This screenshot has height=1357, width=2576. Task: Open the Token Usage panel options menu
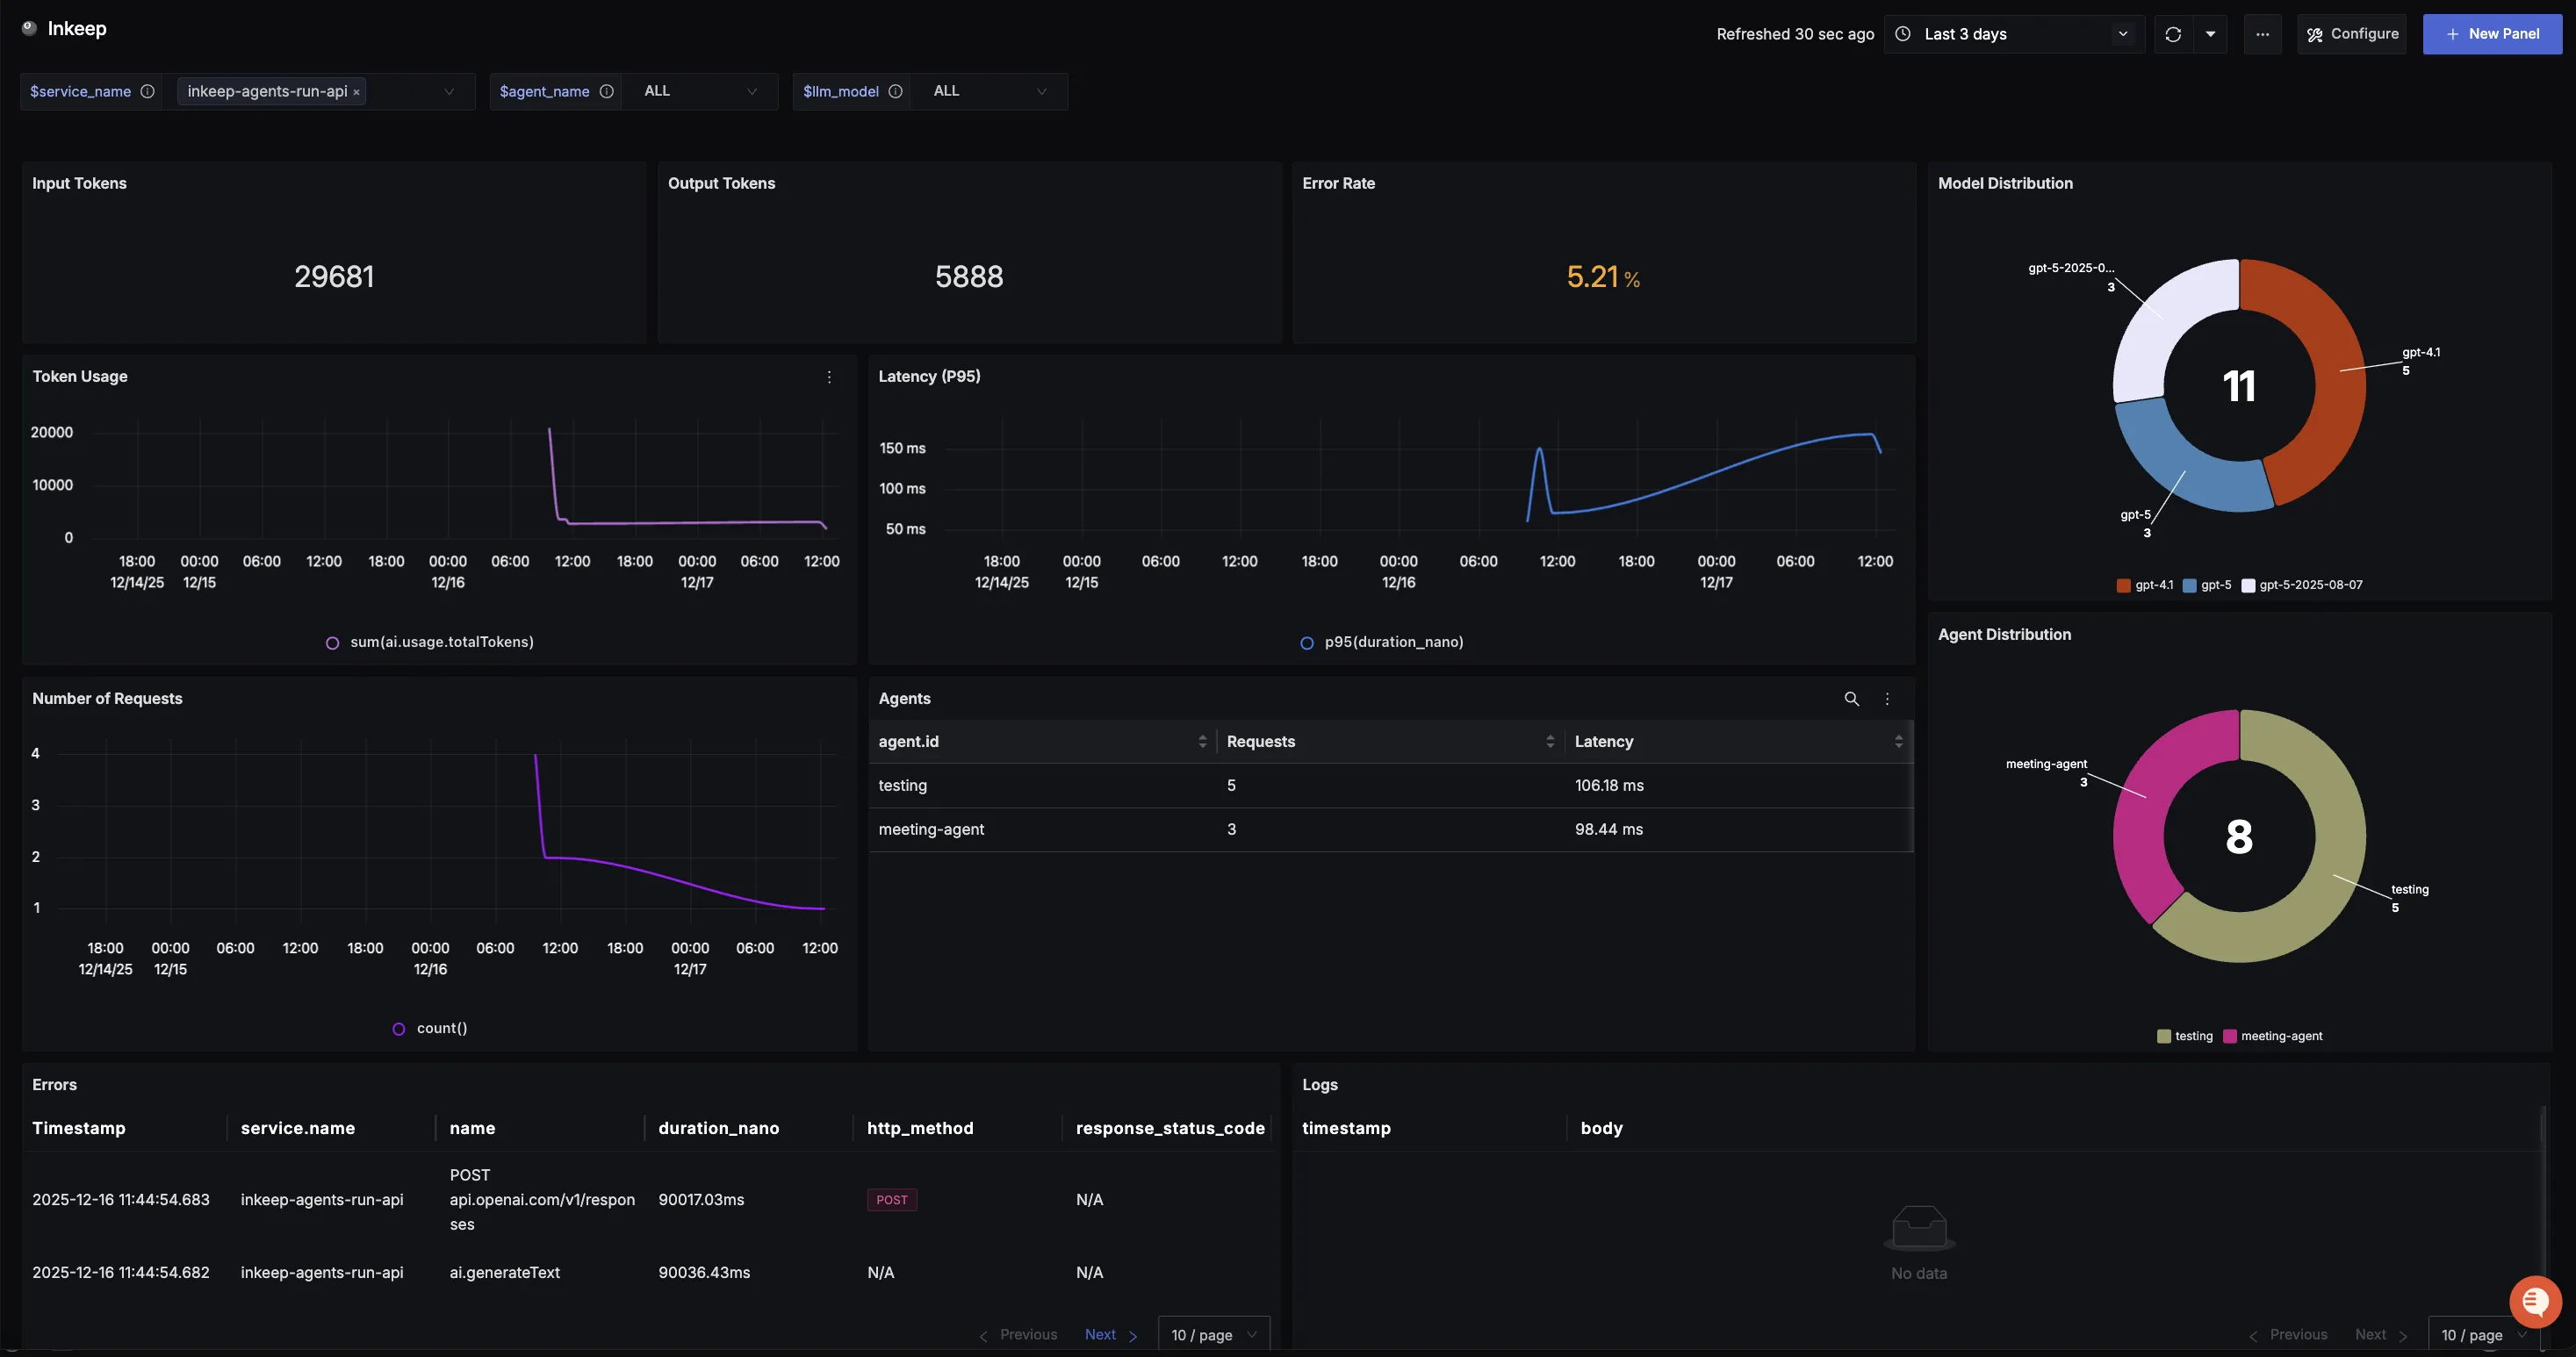tap(829, 377)
